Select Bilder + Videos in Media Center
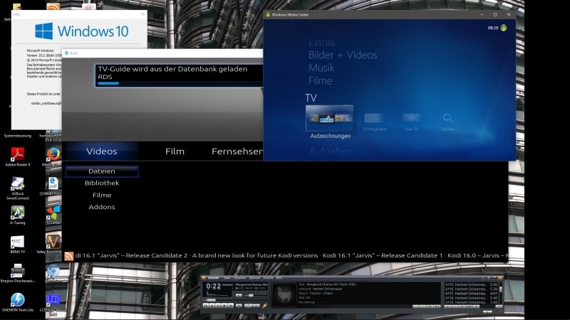Viewport: 570px width, 320px height. 343,55
